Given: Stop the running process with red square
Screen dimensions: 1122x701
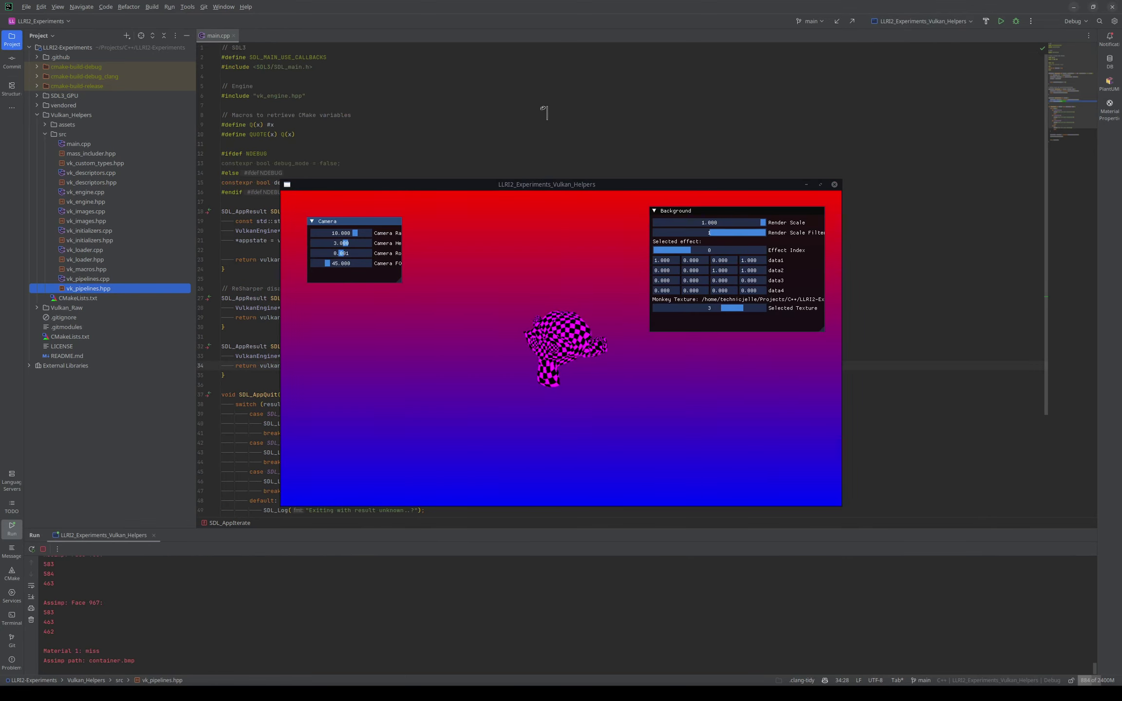Looking at the screenshot, I should (43, 549).
